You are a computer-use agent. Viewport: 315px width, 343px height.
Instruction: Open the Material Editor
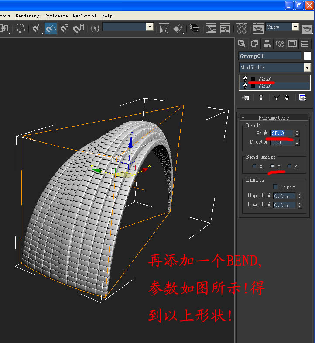[x=242, y=28]
